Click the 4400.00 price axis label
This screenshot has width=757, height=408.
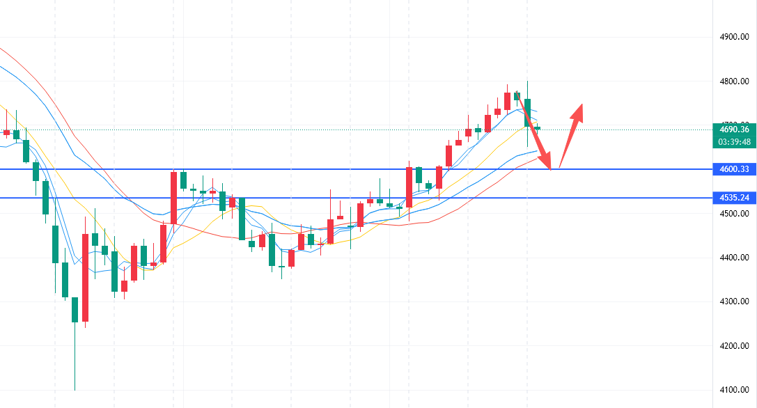click(x=735, y=258)
